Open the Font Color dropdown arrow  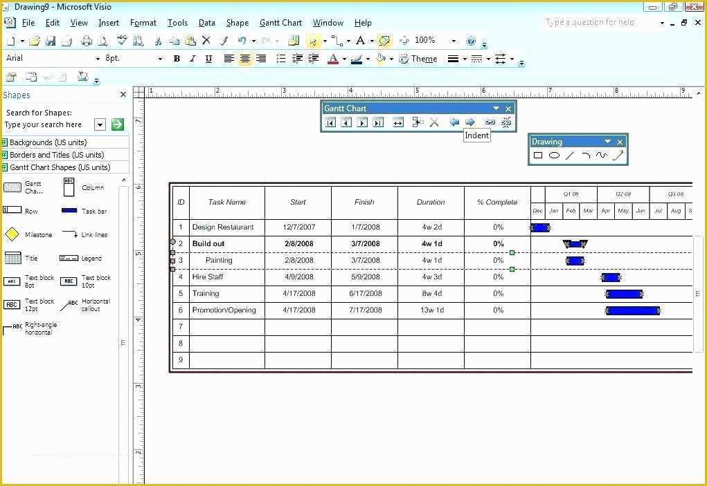344,58
